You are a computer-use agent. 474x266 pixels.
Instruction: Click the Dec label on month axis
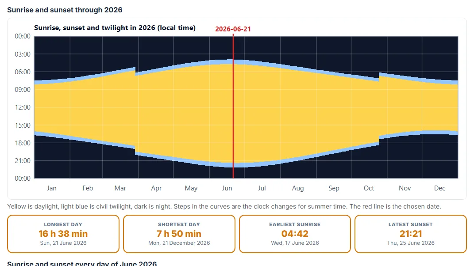(x=439, y=188)
